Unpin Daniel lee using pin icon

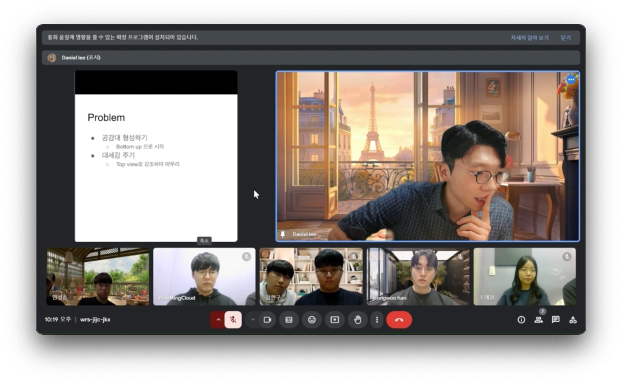(x=283, y=234)
